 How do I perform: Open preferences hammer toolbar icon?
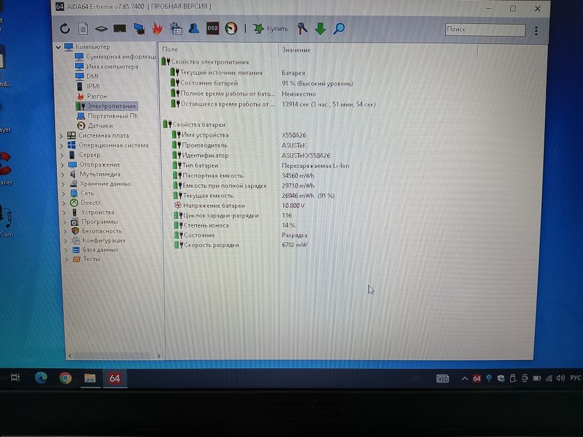tap(302, 29)
